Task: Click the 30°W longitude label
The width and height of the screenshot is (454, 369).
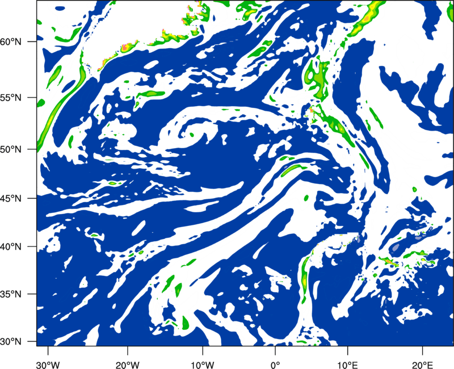Action: pyautogui.click(x=48, y=365)
